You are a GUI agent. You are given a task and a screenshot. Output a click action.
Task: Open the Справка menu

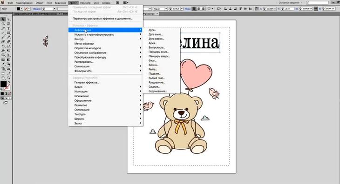coord(106,3)
